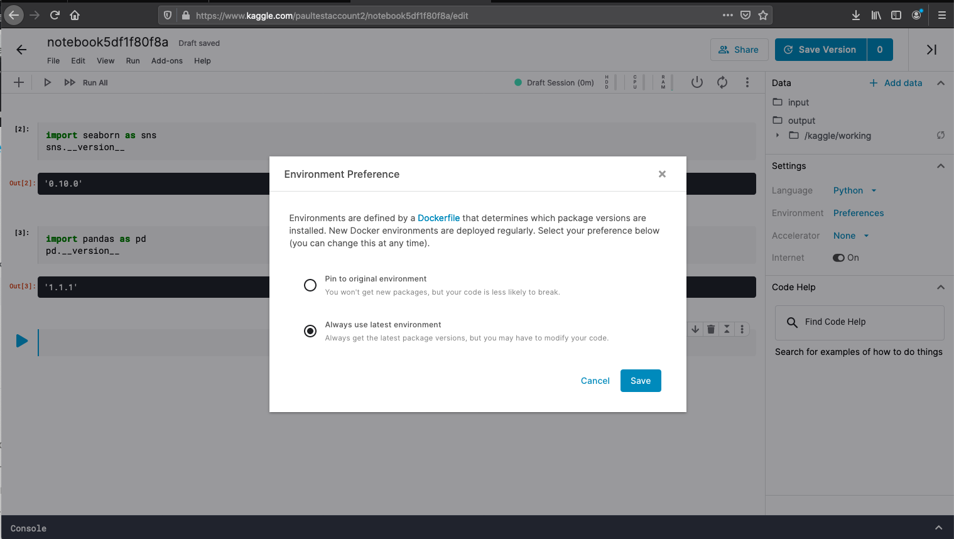The width and height of the screenshot is (954, 539).
Task: Select Always use latest environment option
Action: 310,331
